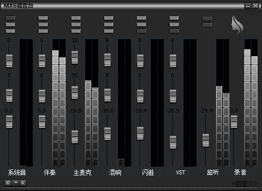Click the 闪避 channel label
This screenshot has height=191, width=262.
pyautogui.click(x=148, y=172)
